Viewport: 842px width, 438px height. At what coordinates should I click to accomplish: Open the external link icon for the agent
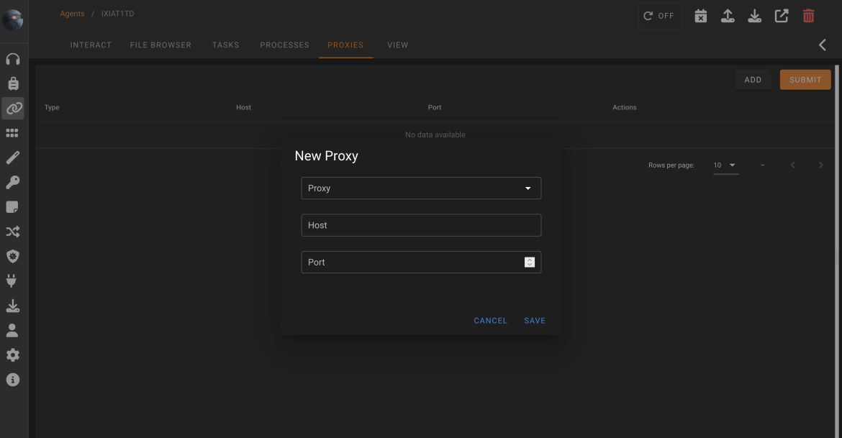click(x=781, y=14)
